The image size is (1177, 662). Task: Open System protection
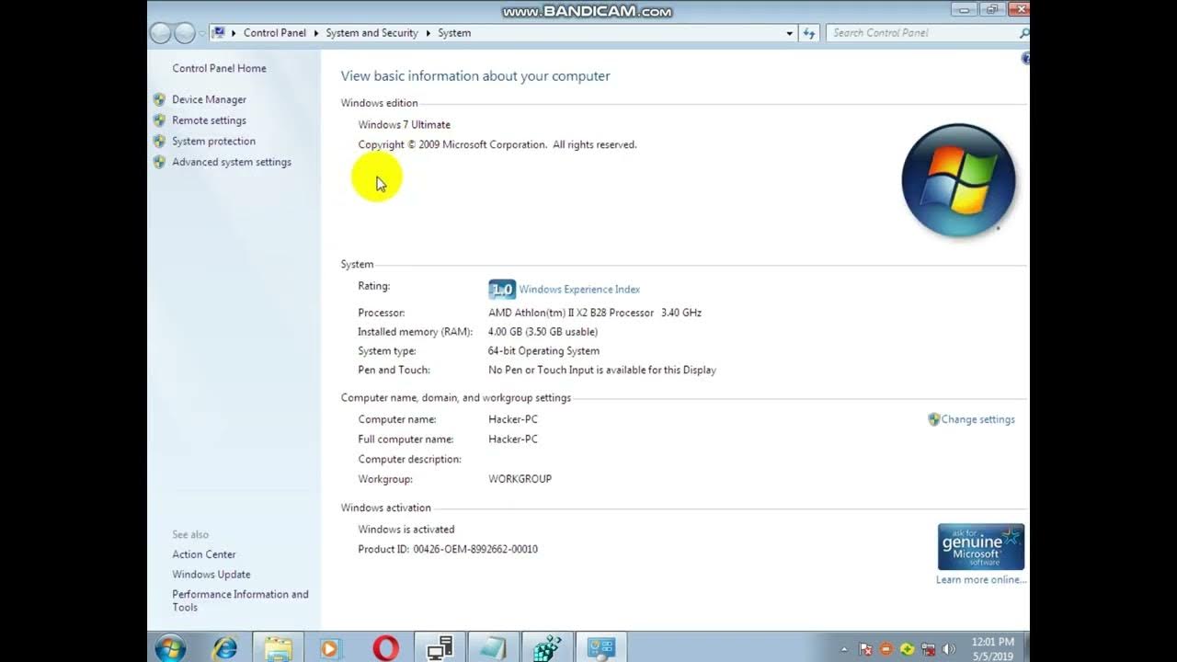tap(213, 142)
